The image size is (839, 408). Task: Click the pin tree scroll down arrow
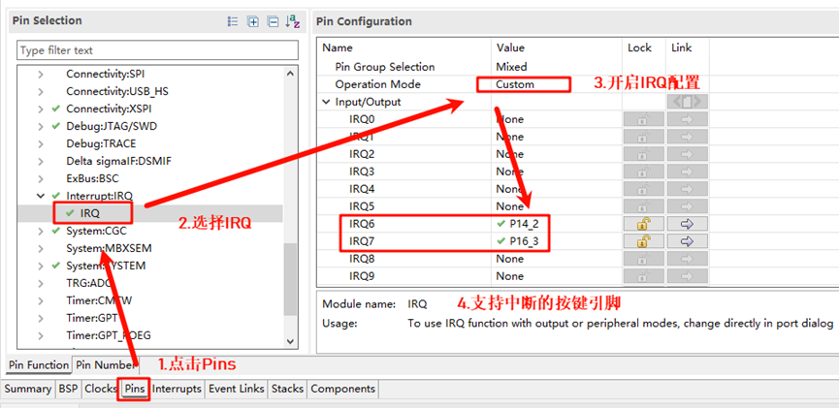(291, 340)
